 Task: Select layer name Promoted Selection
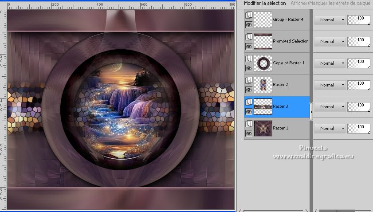coord(291,41)
